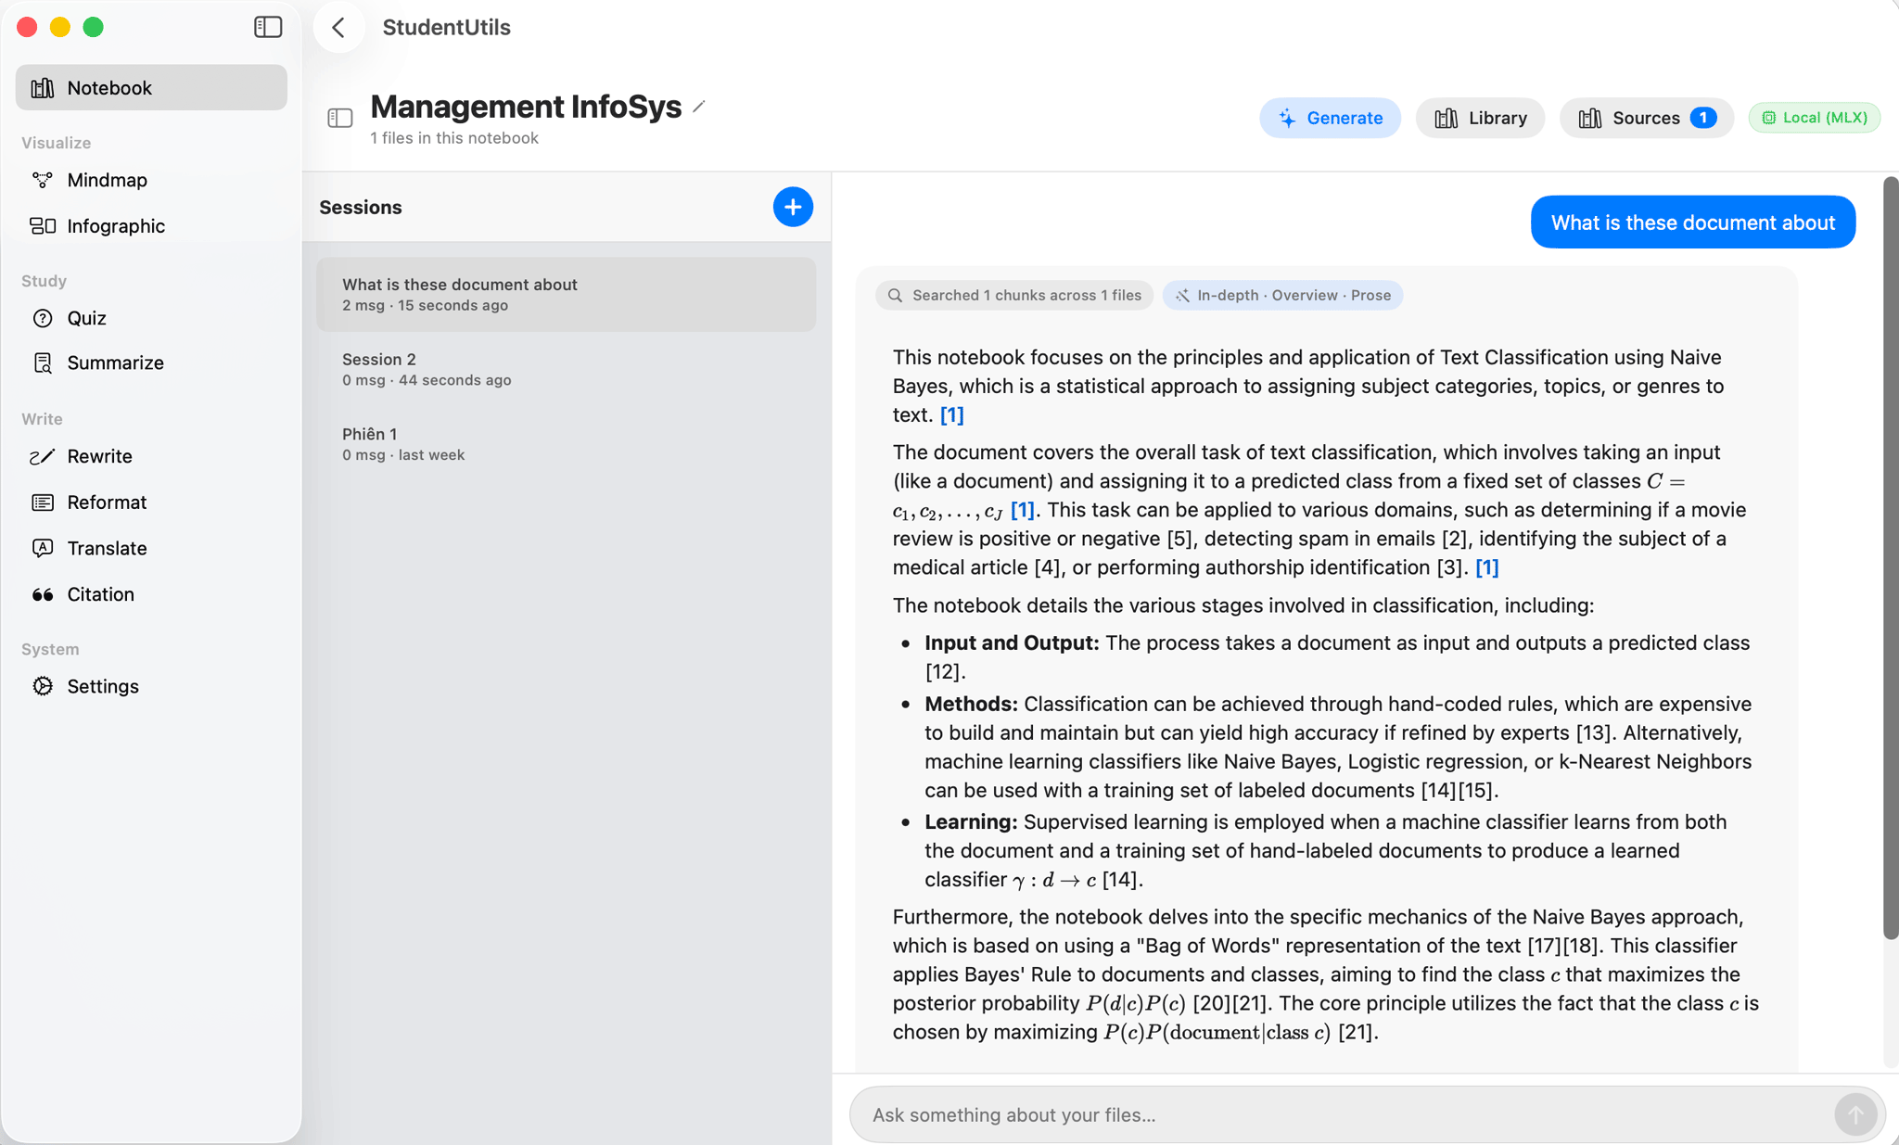
Task: Open Settings in the sidebar
Action: pos(151,686)
